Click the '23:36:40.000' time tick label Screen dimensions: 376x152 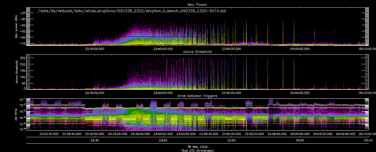pos(141,134)
